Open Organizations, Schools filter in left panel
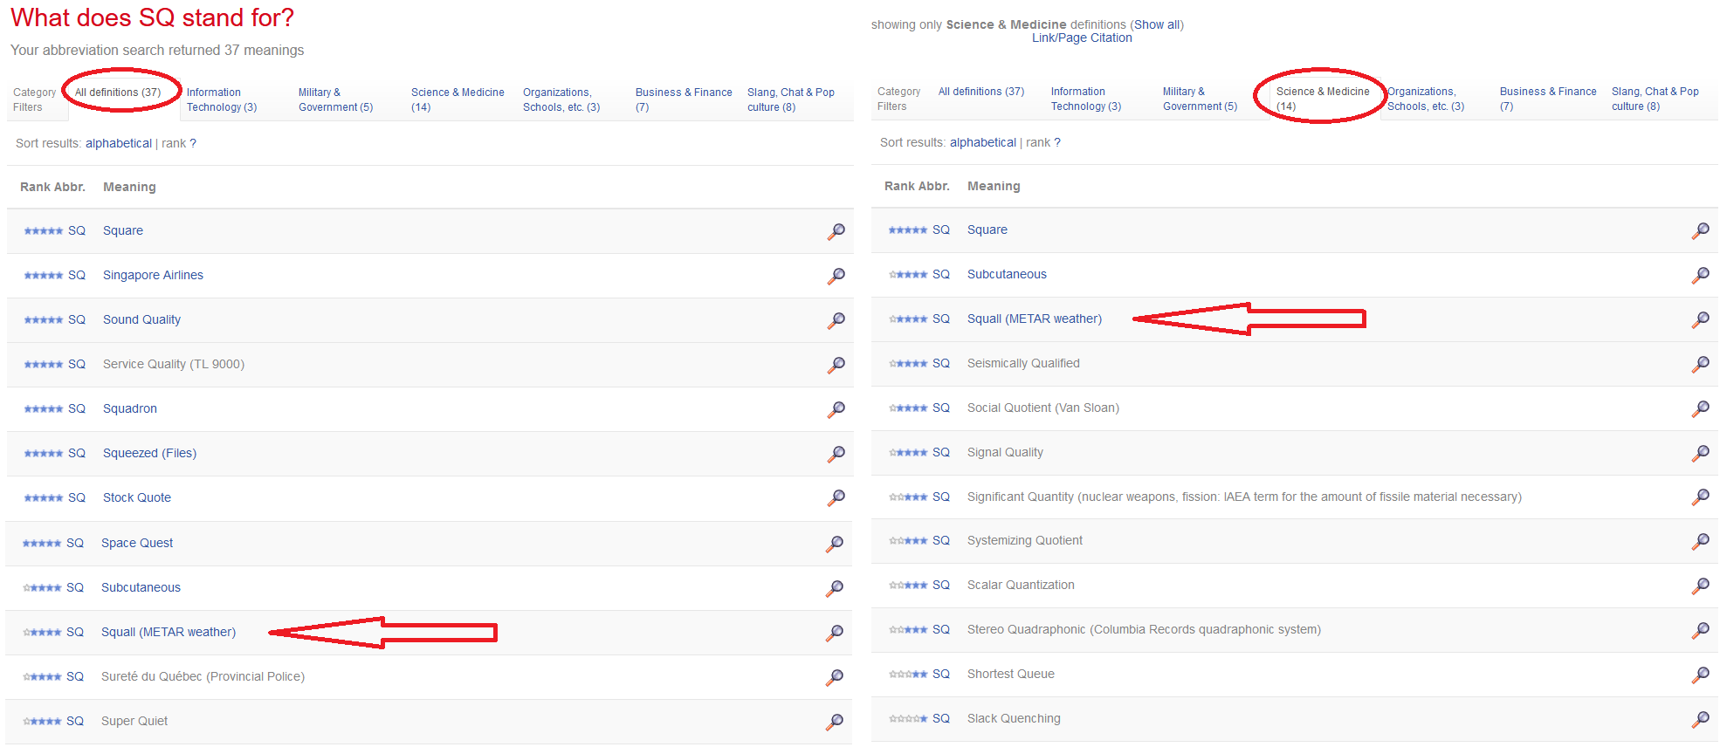The image size is (1720, 747). coord(561,99)
